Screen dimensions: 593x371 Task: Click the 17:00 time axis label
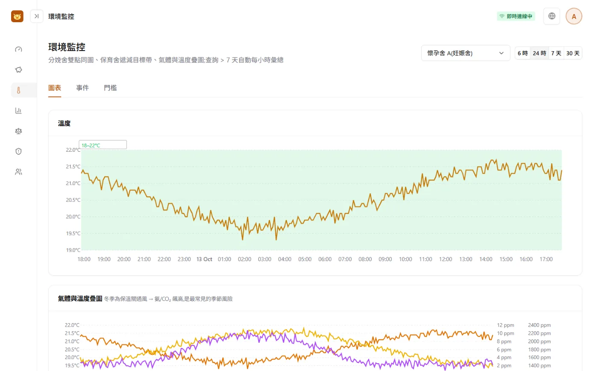[x=546, y=259]
